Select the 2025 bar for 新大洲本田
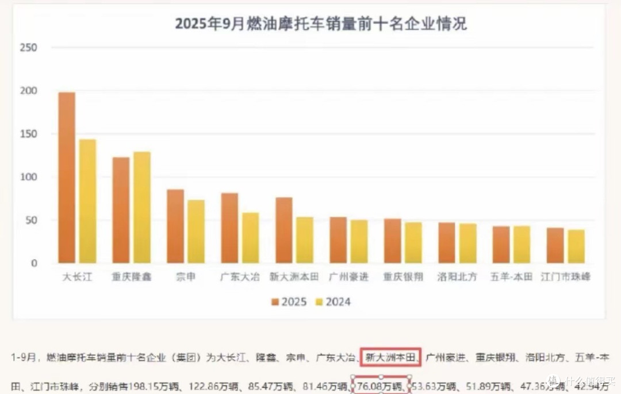The image size is (621, 394). (284, 230)
